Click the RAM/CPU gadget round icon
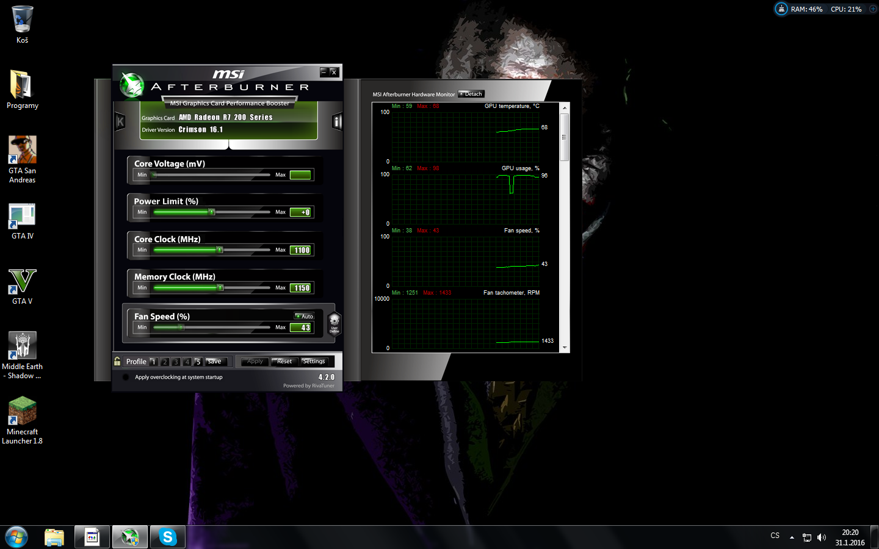 [x=781, y=9]
